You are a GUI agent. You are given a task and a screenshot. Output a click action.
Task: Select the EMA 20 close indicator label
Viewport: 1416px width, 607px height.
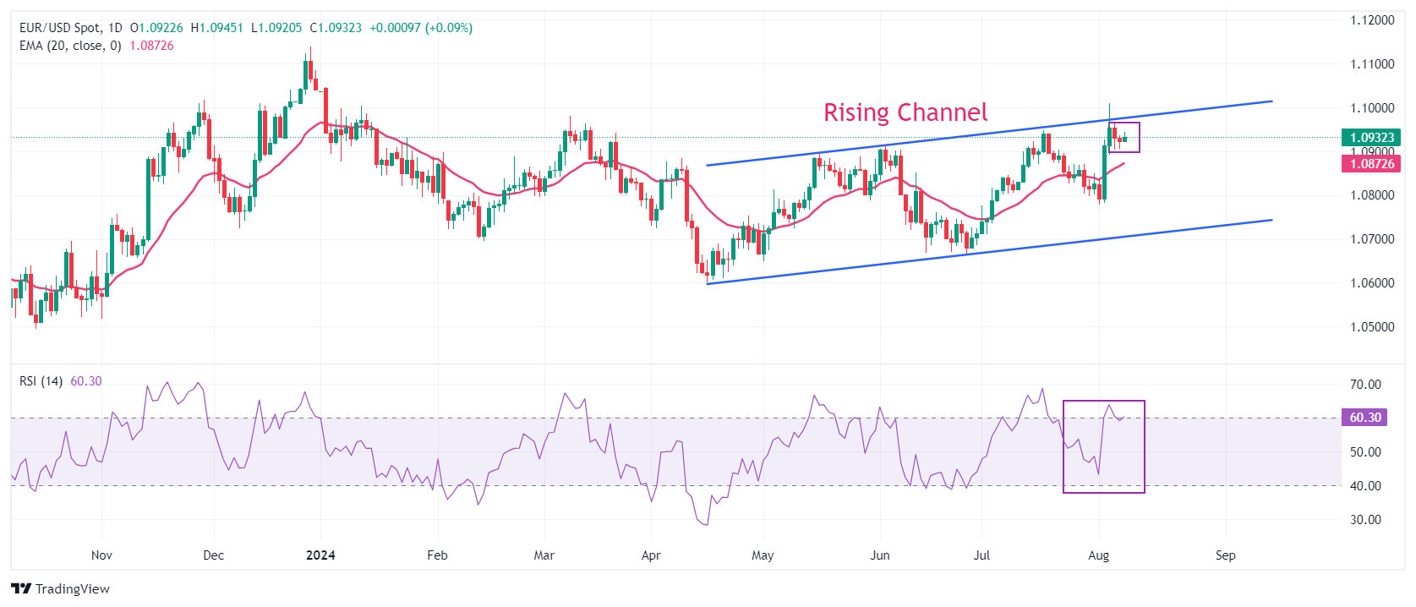pos(70,46)
